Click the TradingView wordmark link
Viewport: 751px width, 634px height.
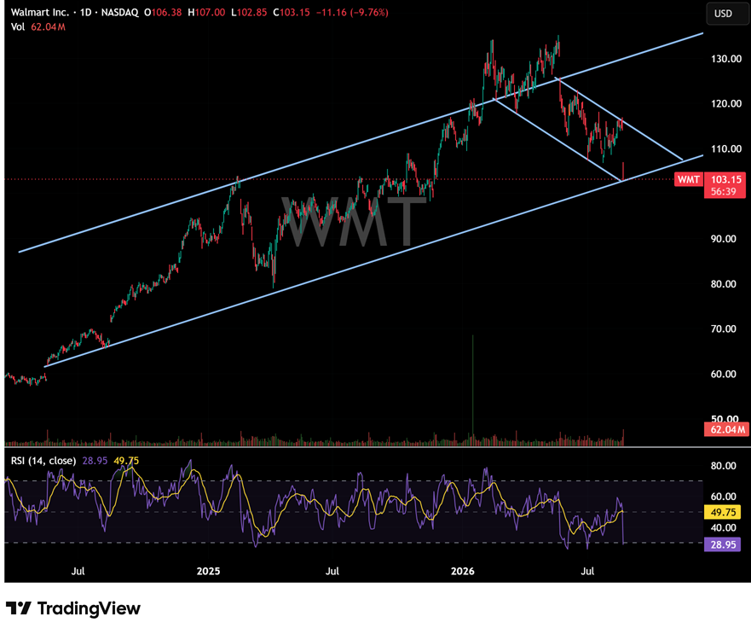pos(89,608)
